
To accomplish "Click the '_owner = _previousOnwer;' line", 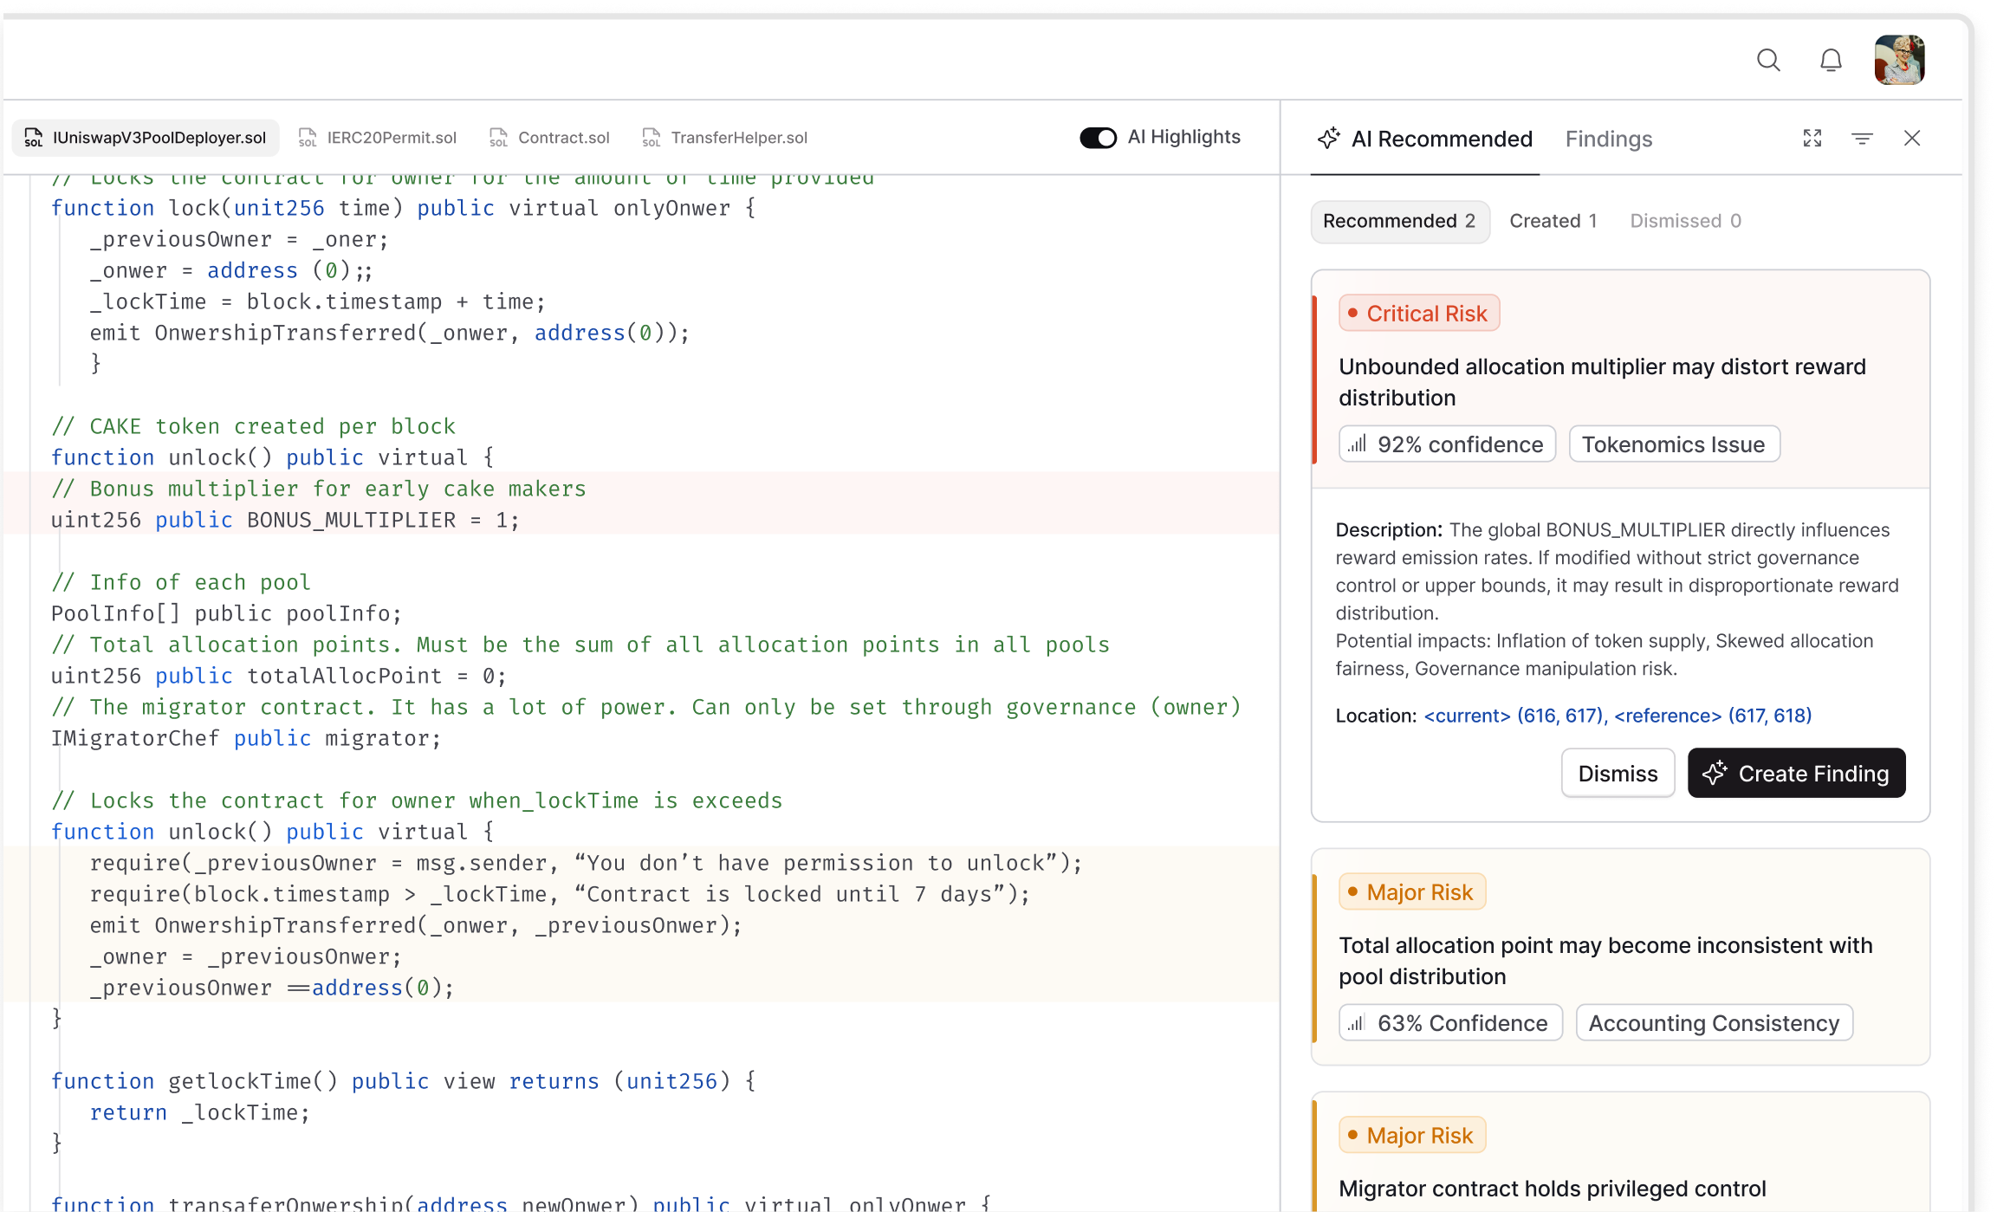I will (x=245, y=956).
